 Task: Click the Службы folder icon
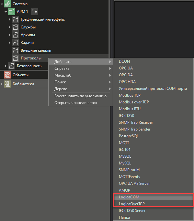[x=16, y=27]
